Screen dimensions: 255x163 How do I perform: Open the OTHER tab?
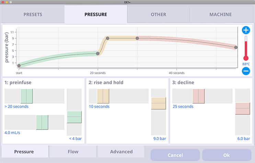tap(159, 14)
